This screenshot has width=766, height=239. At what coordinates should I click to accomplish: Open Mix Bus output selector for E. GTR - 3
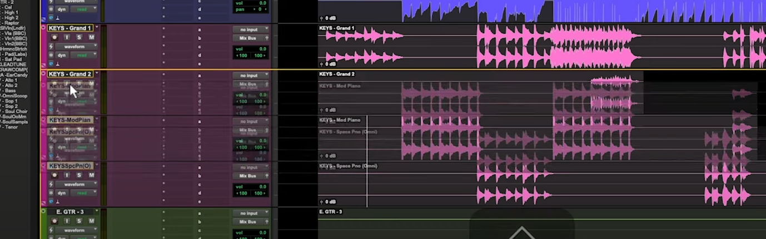[248, 222]
